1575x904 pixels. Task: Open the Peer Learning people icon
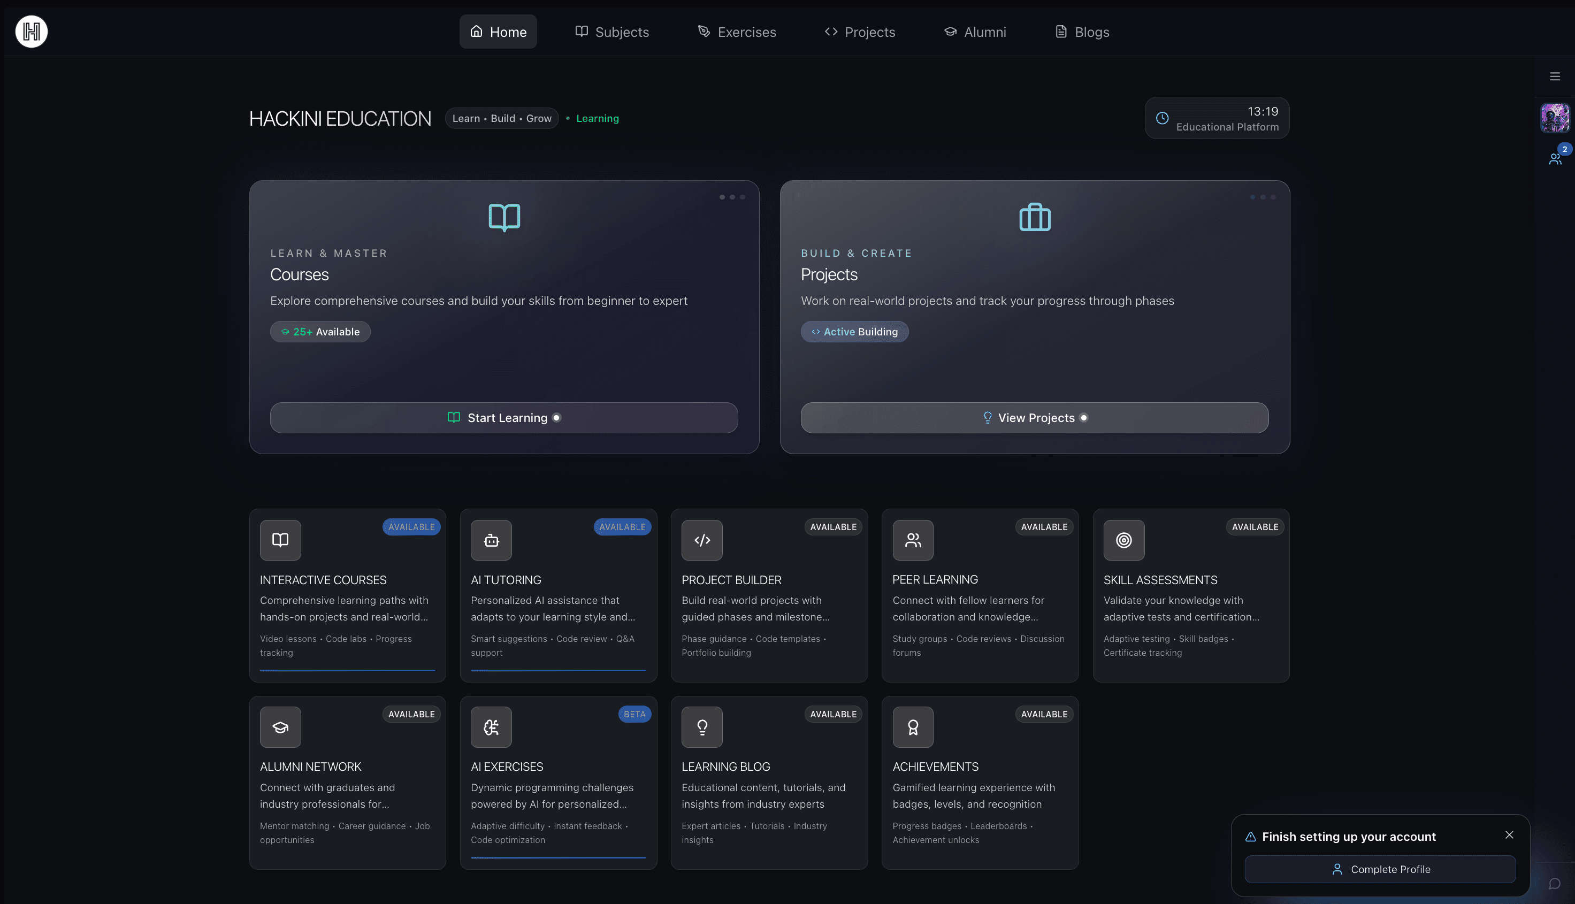coord(913,540)
